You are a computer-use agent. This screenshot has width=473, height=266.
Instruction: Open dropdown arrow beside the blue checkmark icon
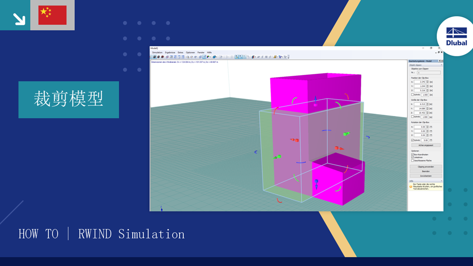(x=283, y=57)
